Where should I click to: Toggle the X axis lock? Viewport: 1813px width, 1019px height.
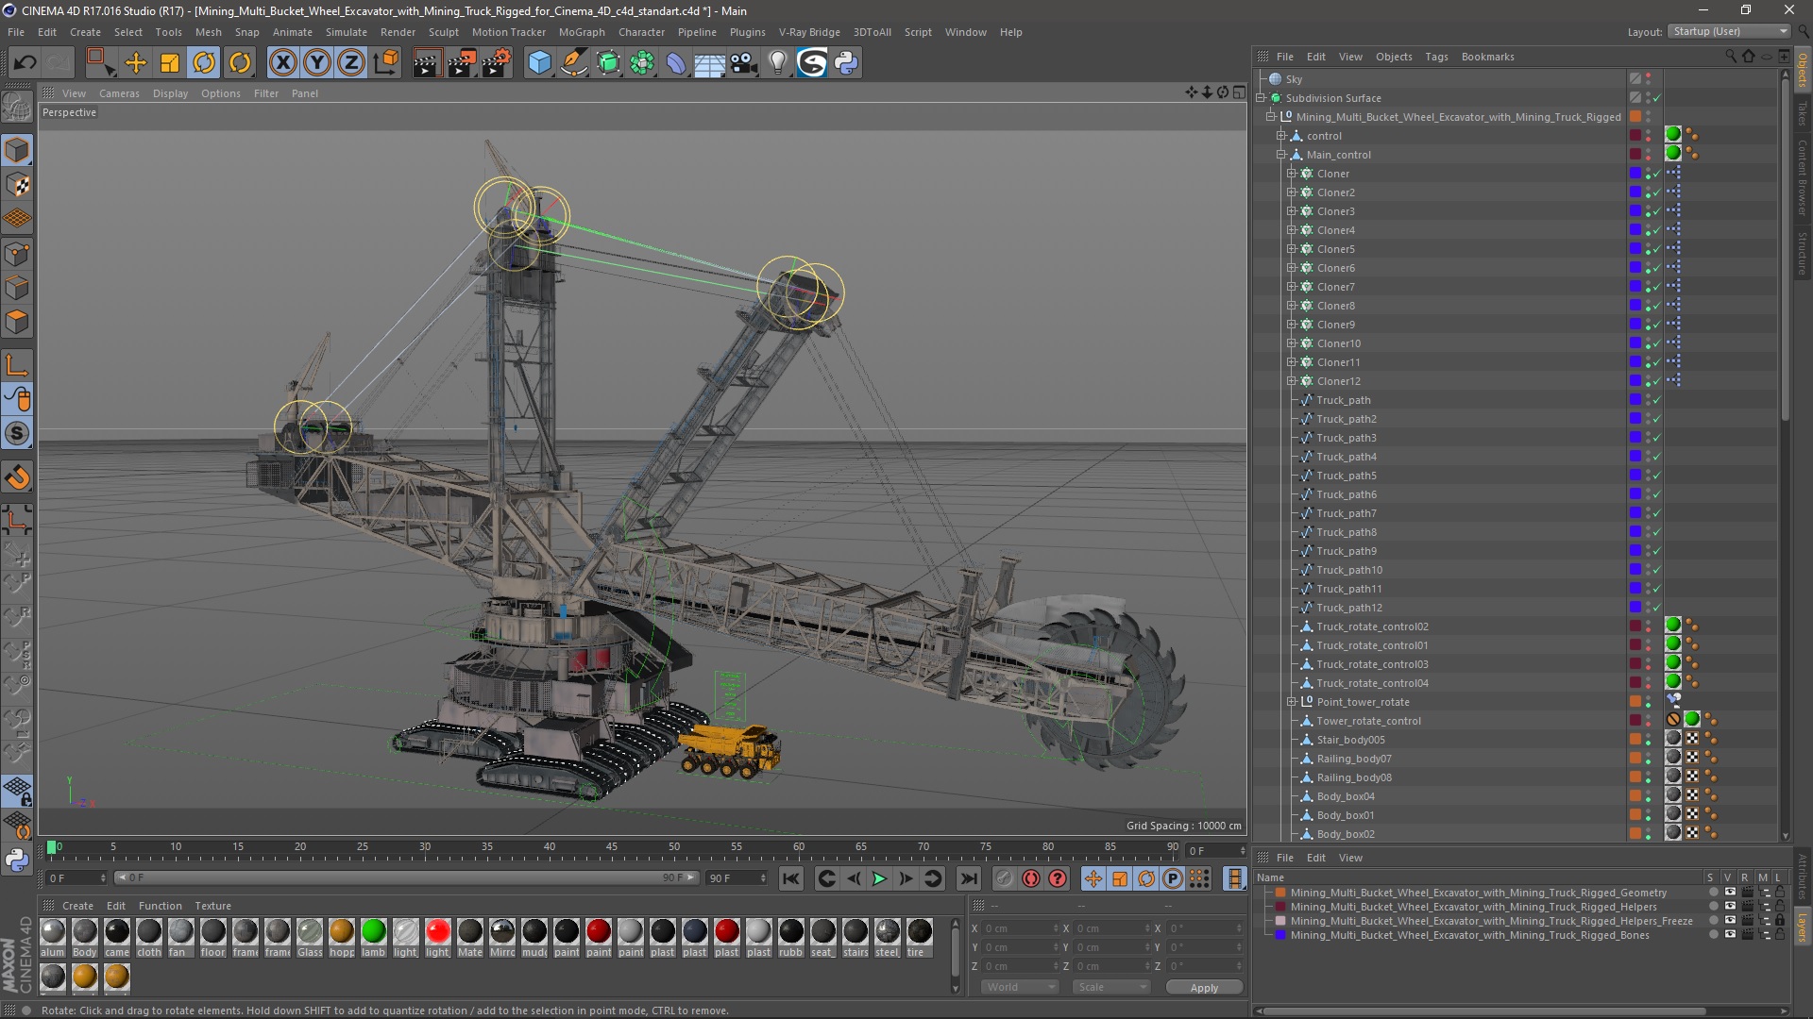pos(282,63)
